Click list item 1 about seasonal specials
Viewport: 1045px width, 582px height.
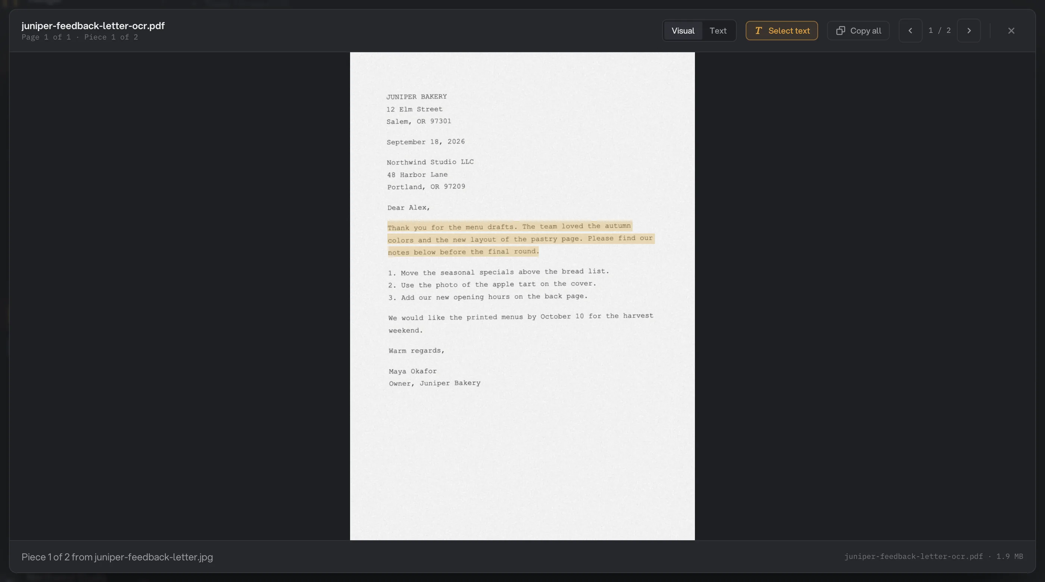click(499, 272)
